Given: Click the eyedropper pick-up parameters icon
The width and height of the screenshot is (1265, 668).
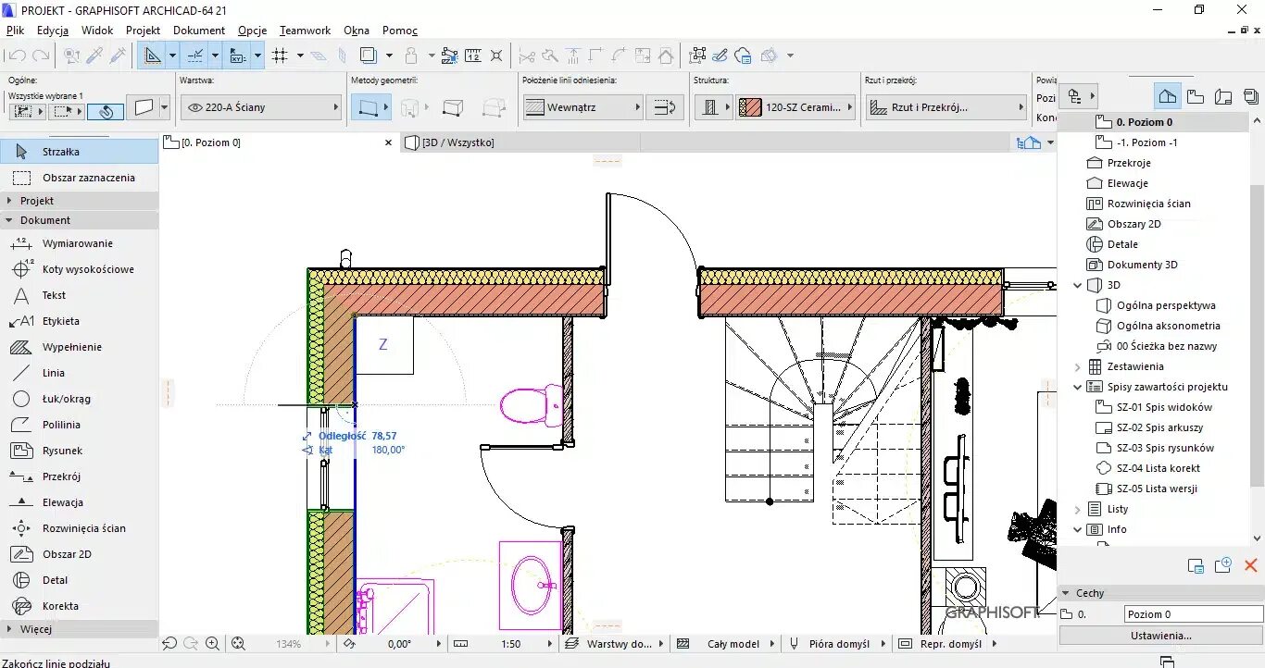Looking at the screenshot, I should point(95,56).
